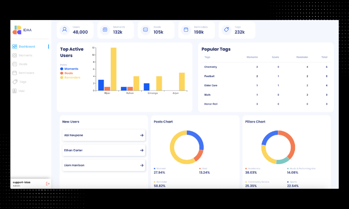Screen dimensions: 349x209
Task: Toggle the Reminders legend dot in chart index
Action: (x=62, y=78)
